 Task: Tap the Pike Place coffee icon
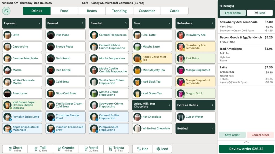coord(51,35)
